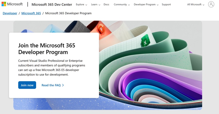The height and width of the screenshot is (114, 219).
Task: Open the account sign-in avatar icon
Action: (211, 4)
